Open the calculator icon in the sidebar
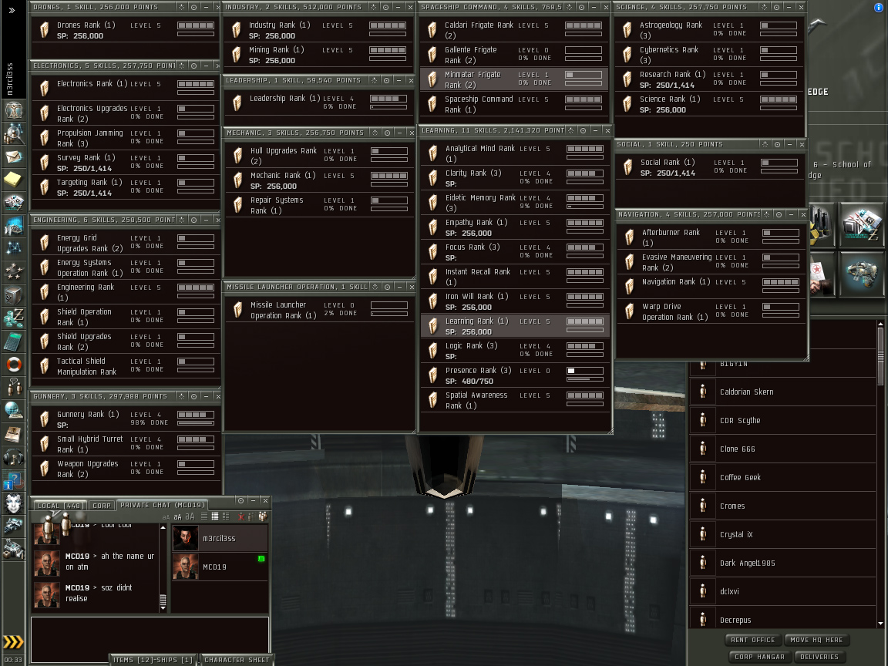 click(x=14, y=341)
